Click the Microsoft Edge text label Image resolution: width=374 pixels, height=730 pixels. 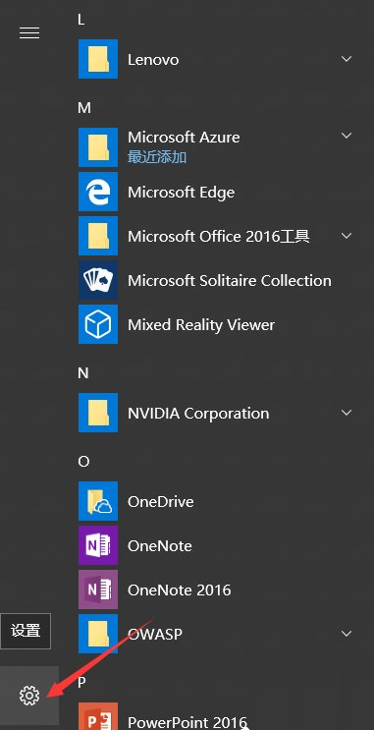point(181,193)
